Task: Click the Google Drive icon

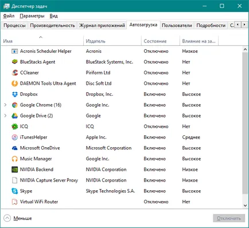Action: (x=14, y=116)
